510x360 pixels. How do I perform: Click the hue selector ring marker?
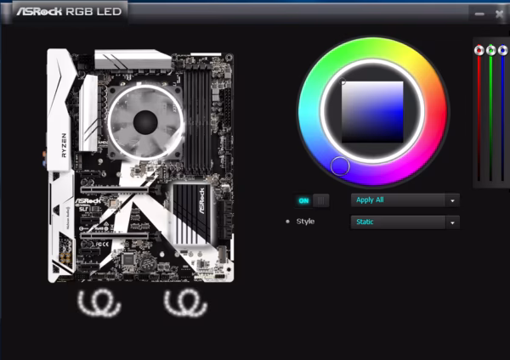point(340,166)
